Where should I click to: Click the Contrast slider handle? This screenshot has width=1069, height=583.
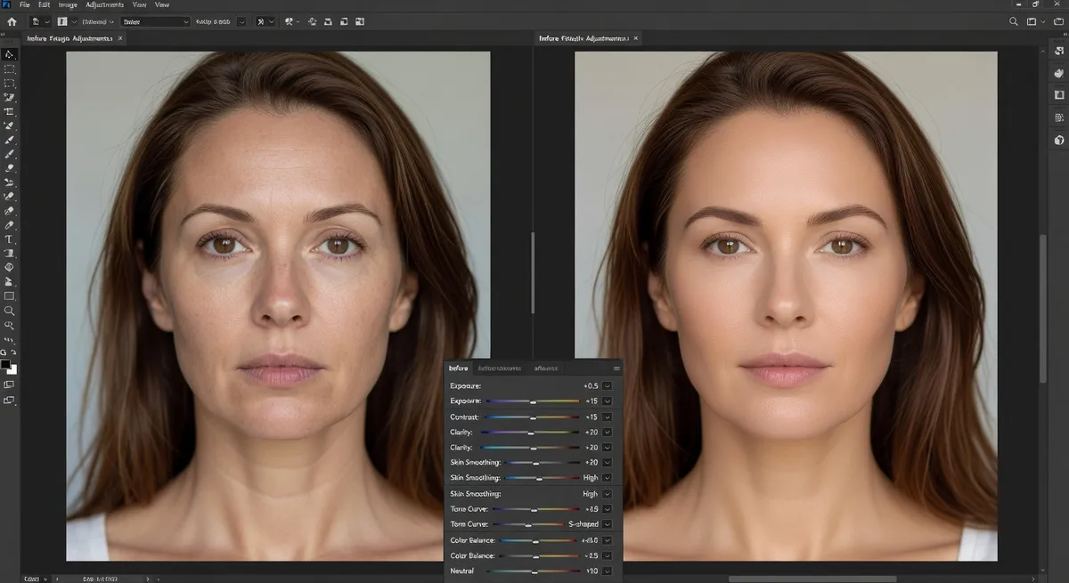click(532, 417)
